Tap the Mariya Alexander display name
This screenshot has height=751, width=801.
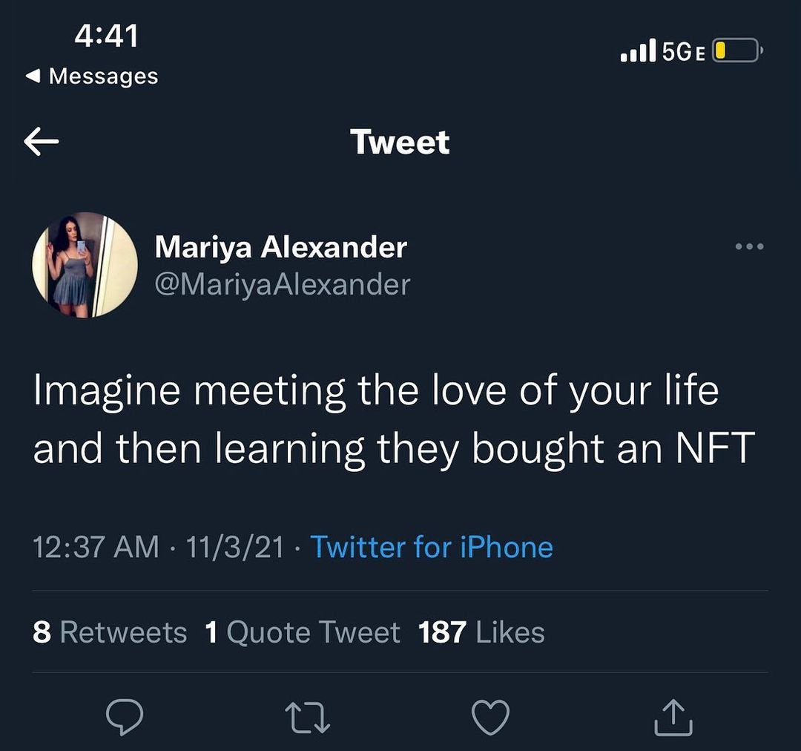point(280,247)
